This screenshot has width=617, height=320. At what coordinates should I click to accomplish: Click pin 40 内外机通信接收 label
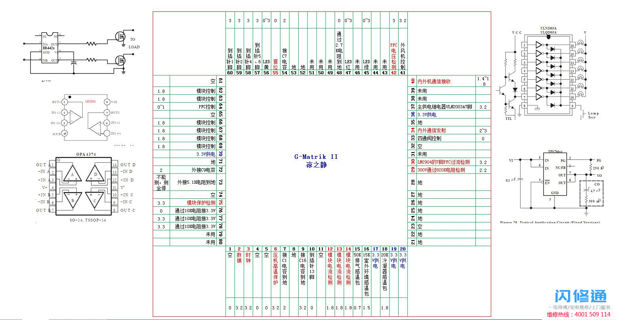tap(434, 81)
